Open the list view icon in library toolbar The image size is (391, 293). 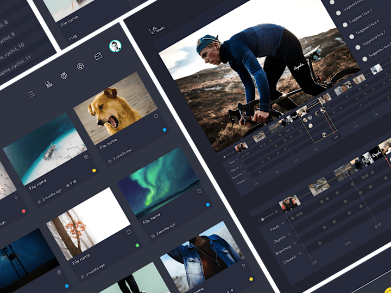pos(31,94)
